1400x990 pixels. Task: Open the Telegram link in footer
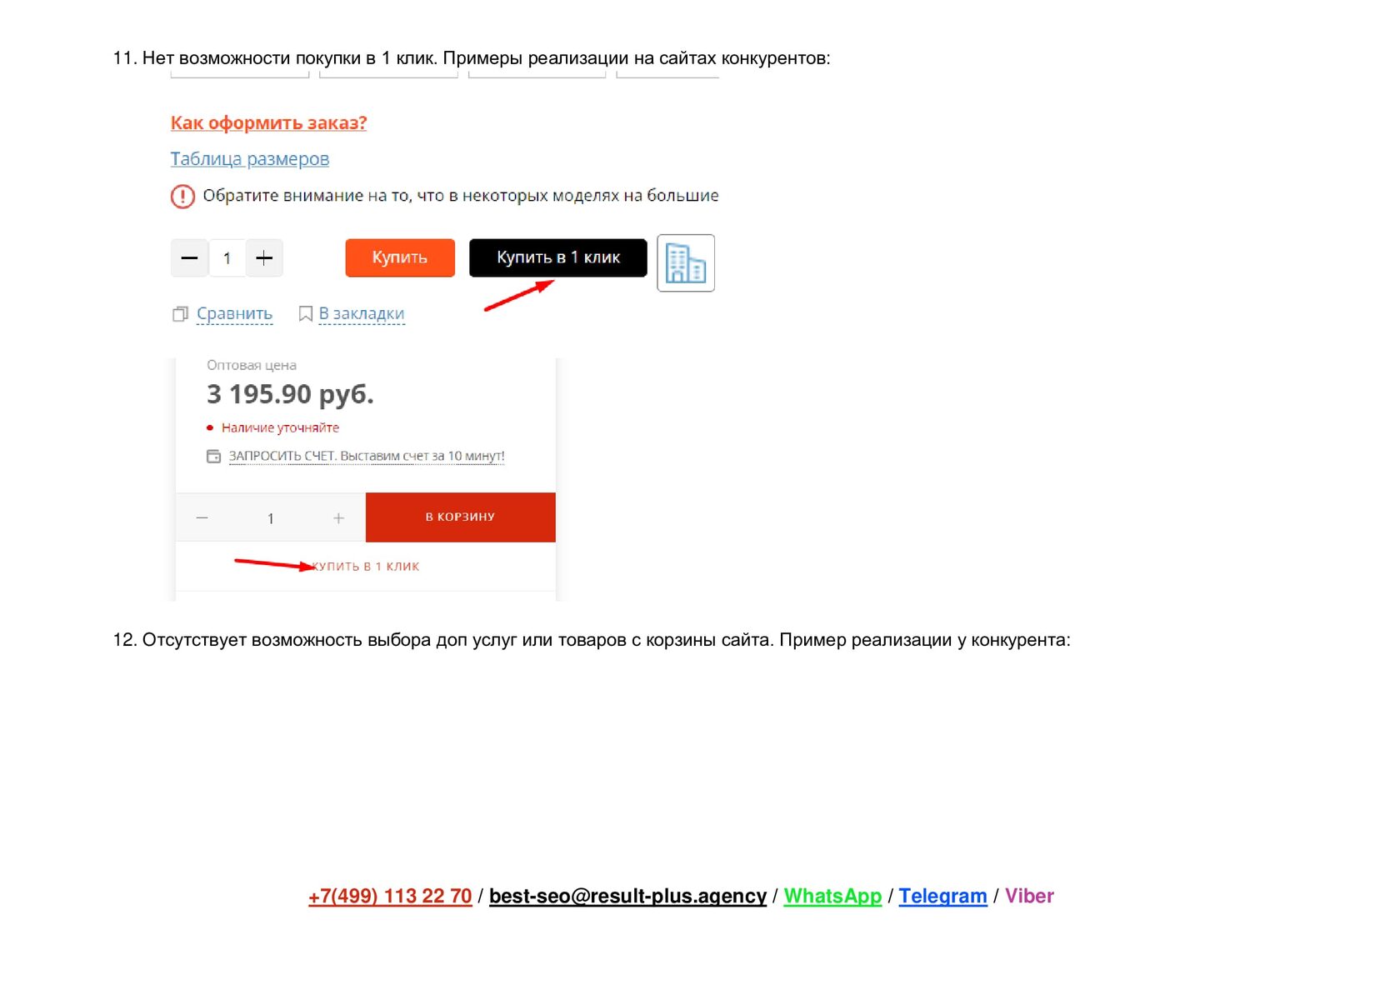coord(942,897)
